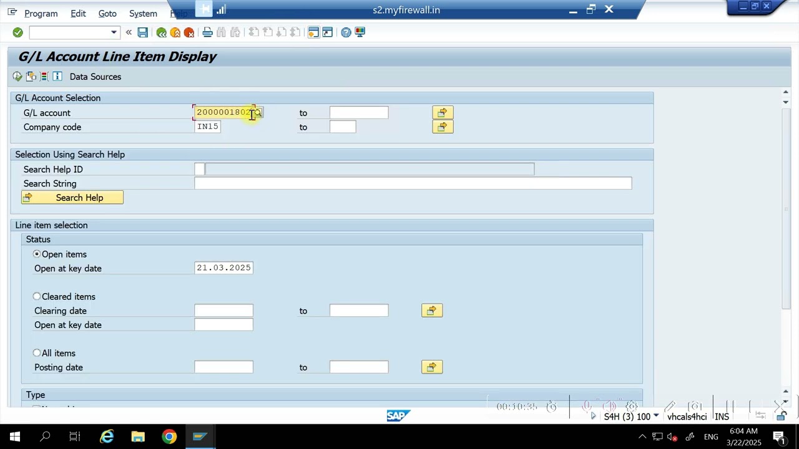Open Internet Explorer from the taskbar

tap(107, 437)
